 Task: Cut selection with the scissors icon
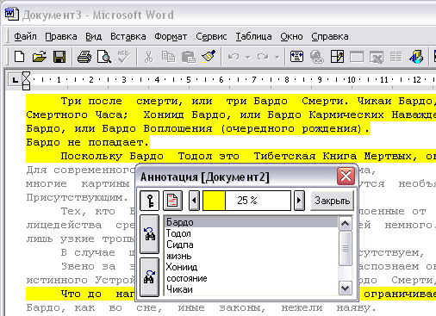[x=148, y=57]
